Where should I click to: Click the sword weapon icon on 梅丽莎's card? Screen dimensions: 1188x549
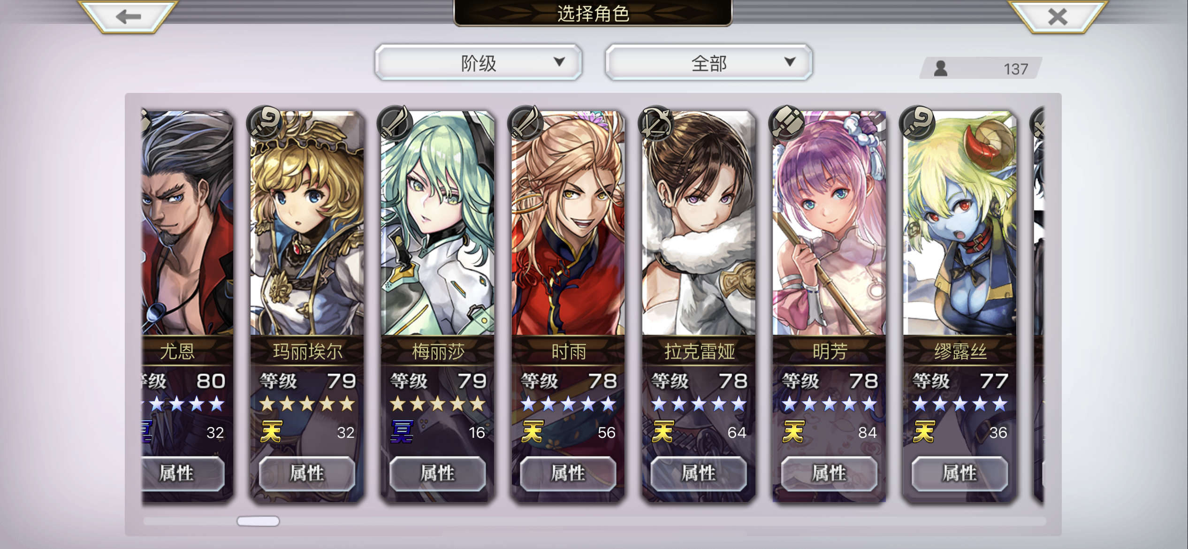[395, 123]
